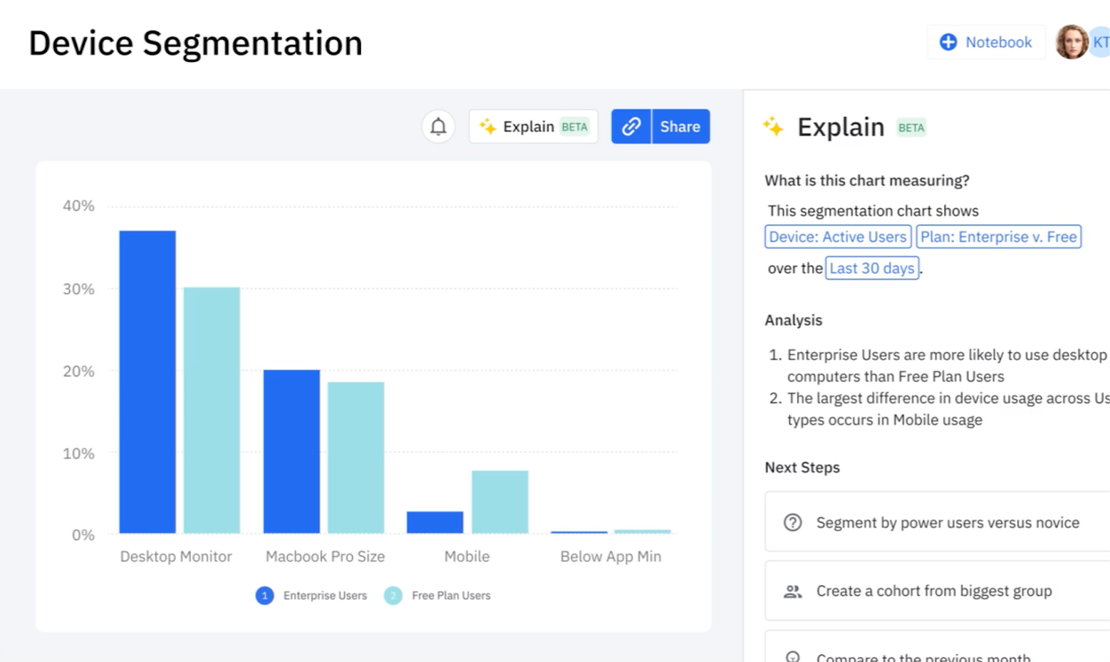The height and width of the screenshot is (662, 1110).
Task: Click the Share button
Action: tap(681, 126)
